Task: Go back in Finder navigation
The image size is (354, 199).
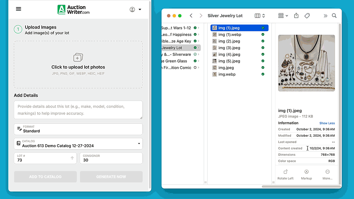Action: tap(191, 16)
